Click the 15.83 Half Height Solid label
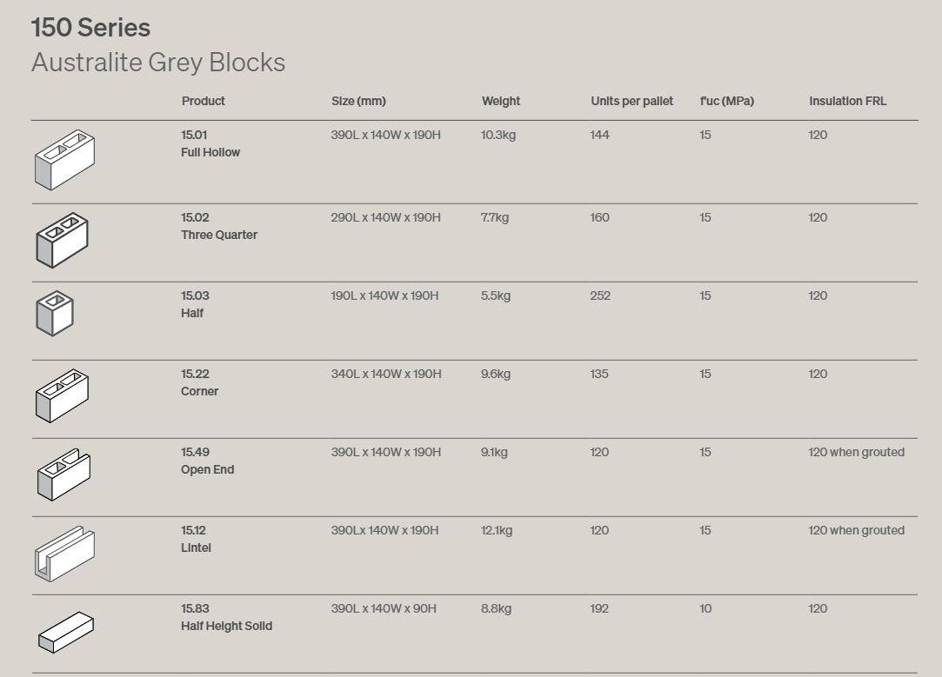Screen dimensions: 942x677 tap(226, 617)
